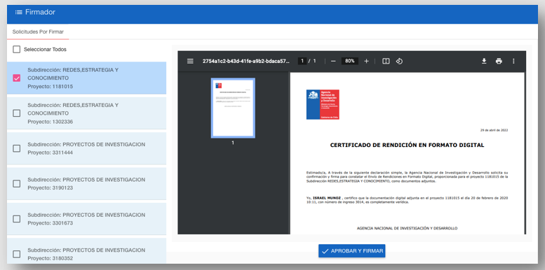The height and width of the screenshot is (270, 545).
Task: Open the Solicitudes Por Firmar tab
Action: (x=38, y=32)
